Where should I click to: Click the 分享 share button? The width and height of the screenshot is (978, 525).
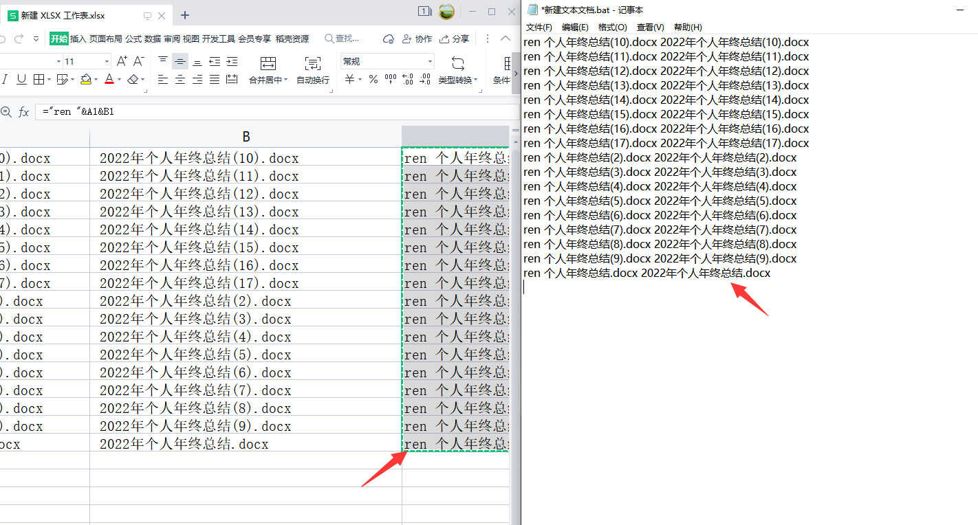pos(455,39)
